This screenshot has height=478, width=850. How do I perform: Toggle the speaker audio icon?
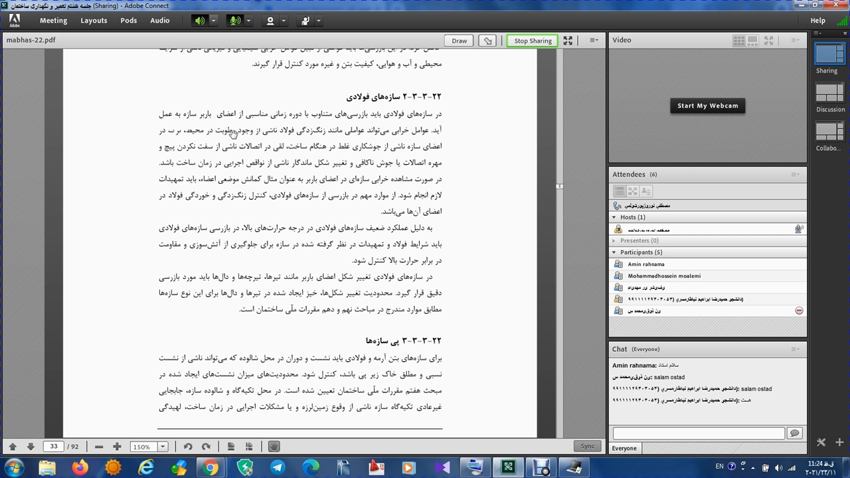[199, 21]
